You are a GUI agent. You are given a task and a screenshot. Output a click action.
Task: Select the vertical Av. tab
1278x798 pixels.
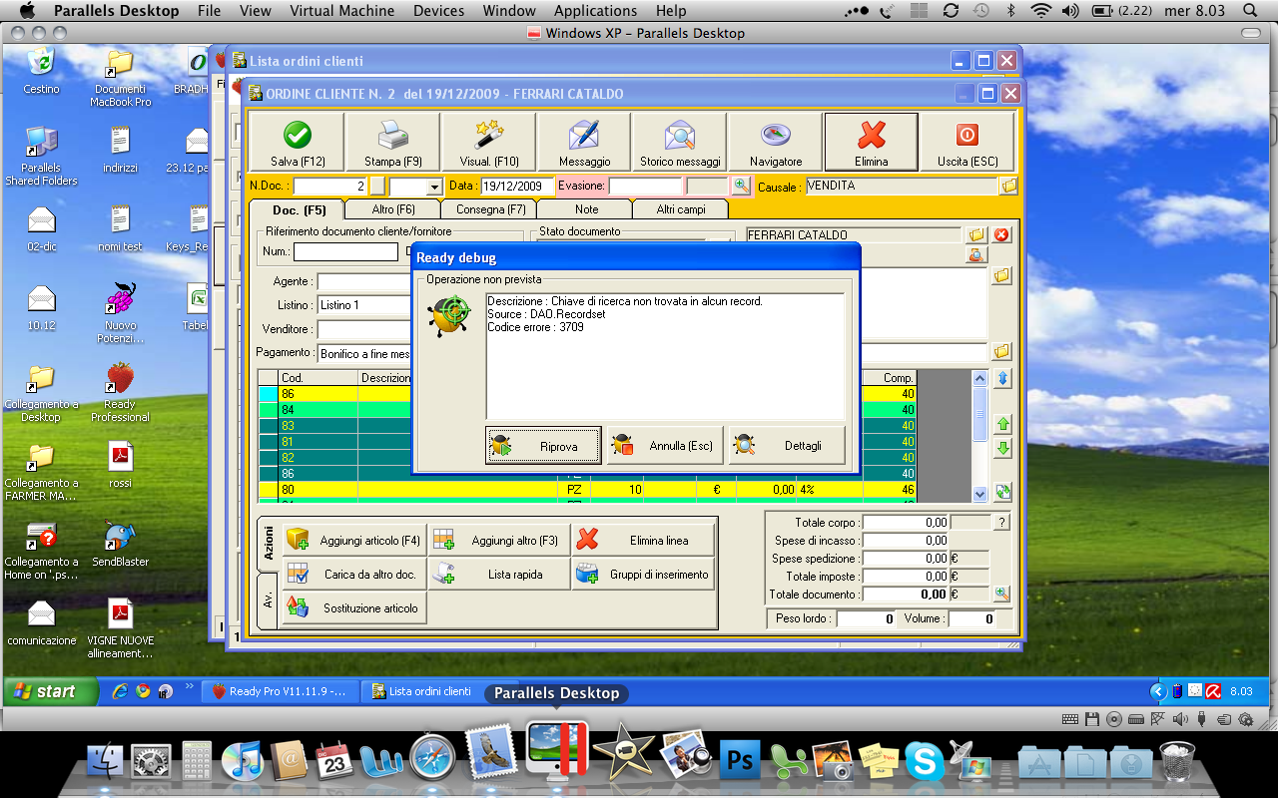tap(268, 600)
